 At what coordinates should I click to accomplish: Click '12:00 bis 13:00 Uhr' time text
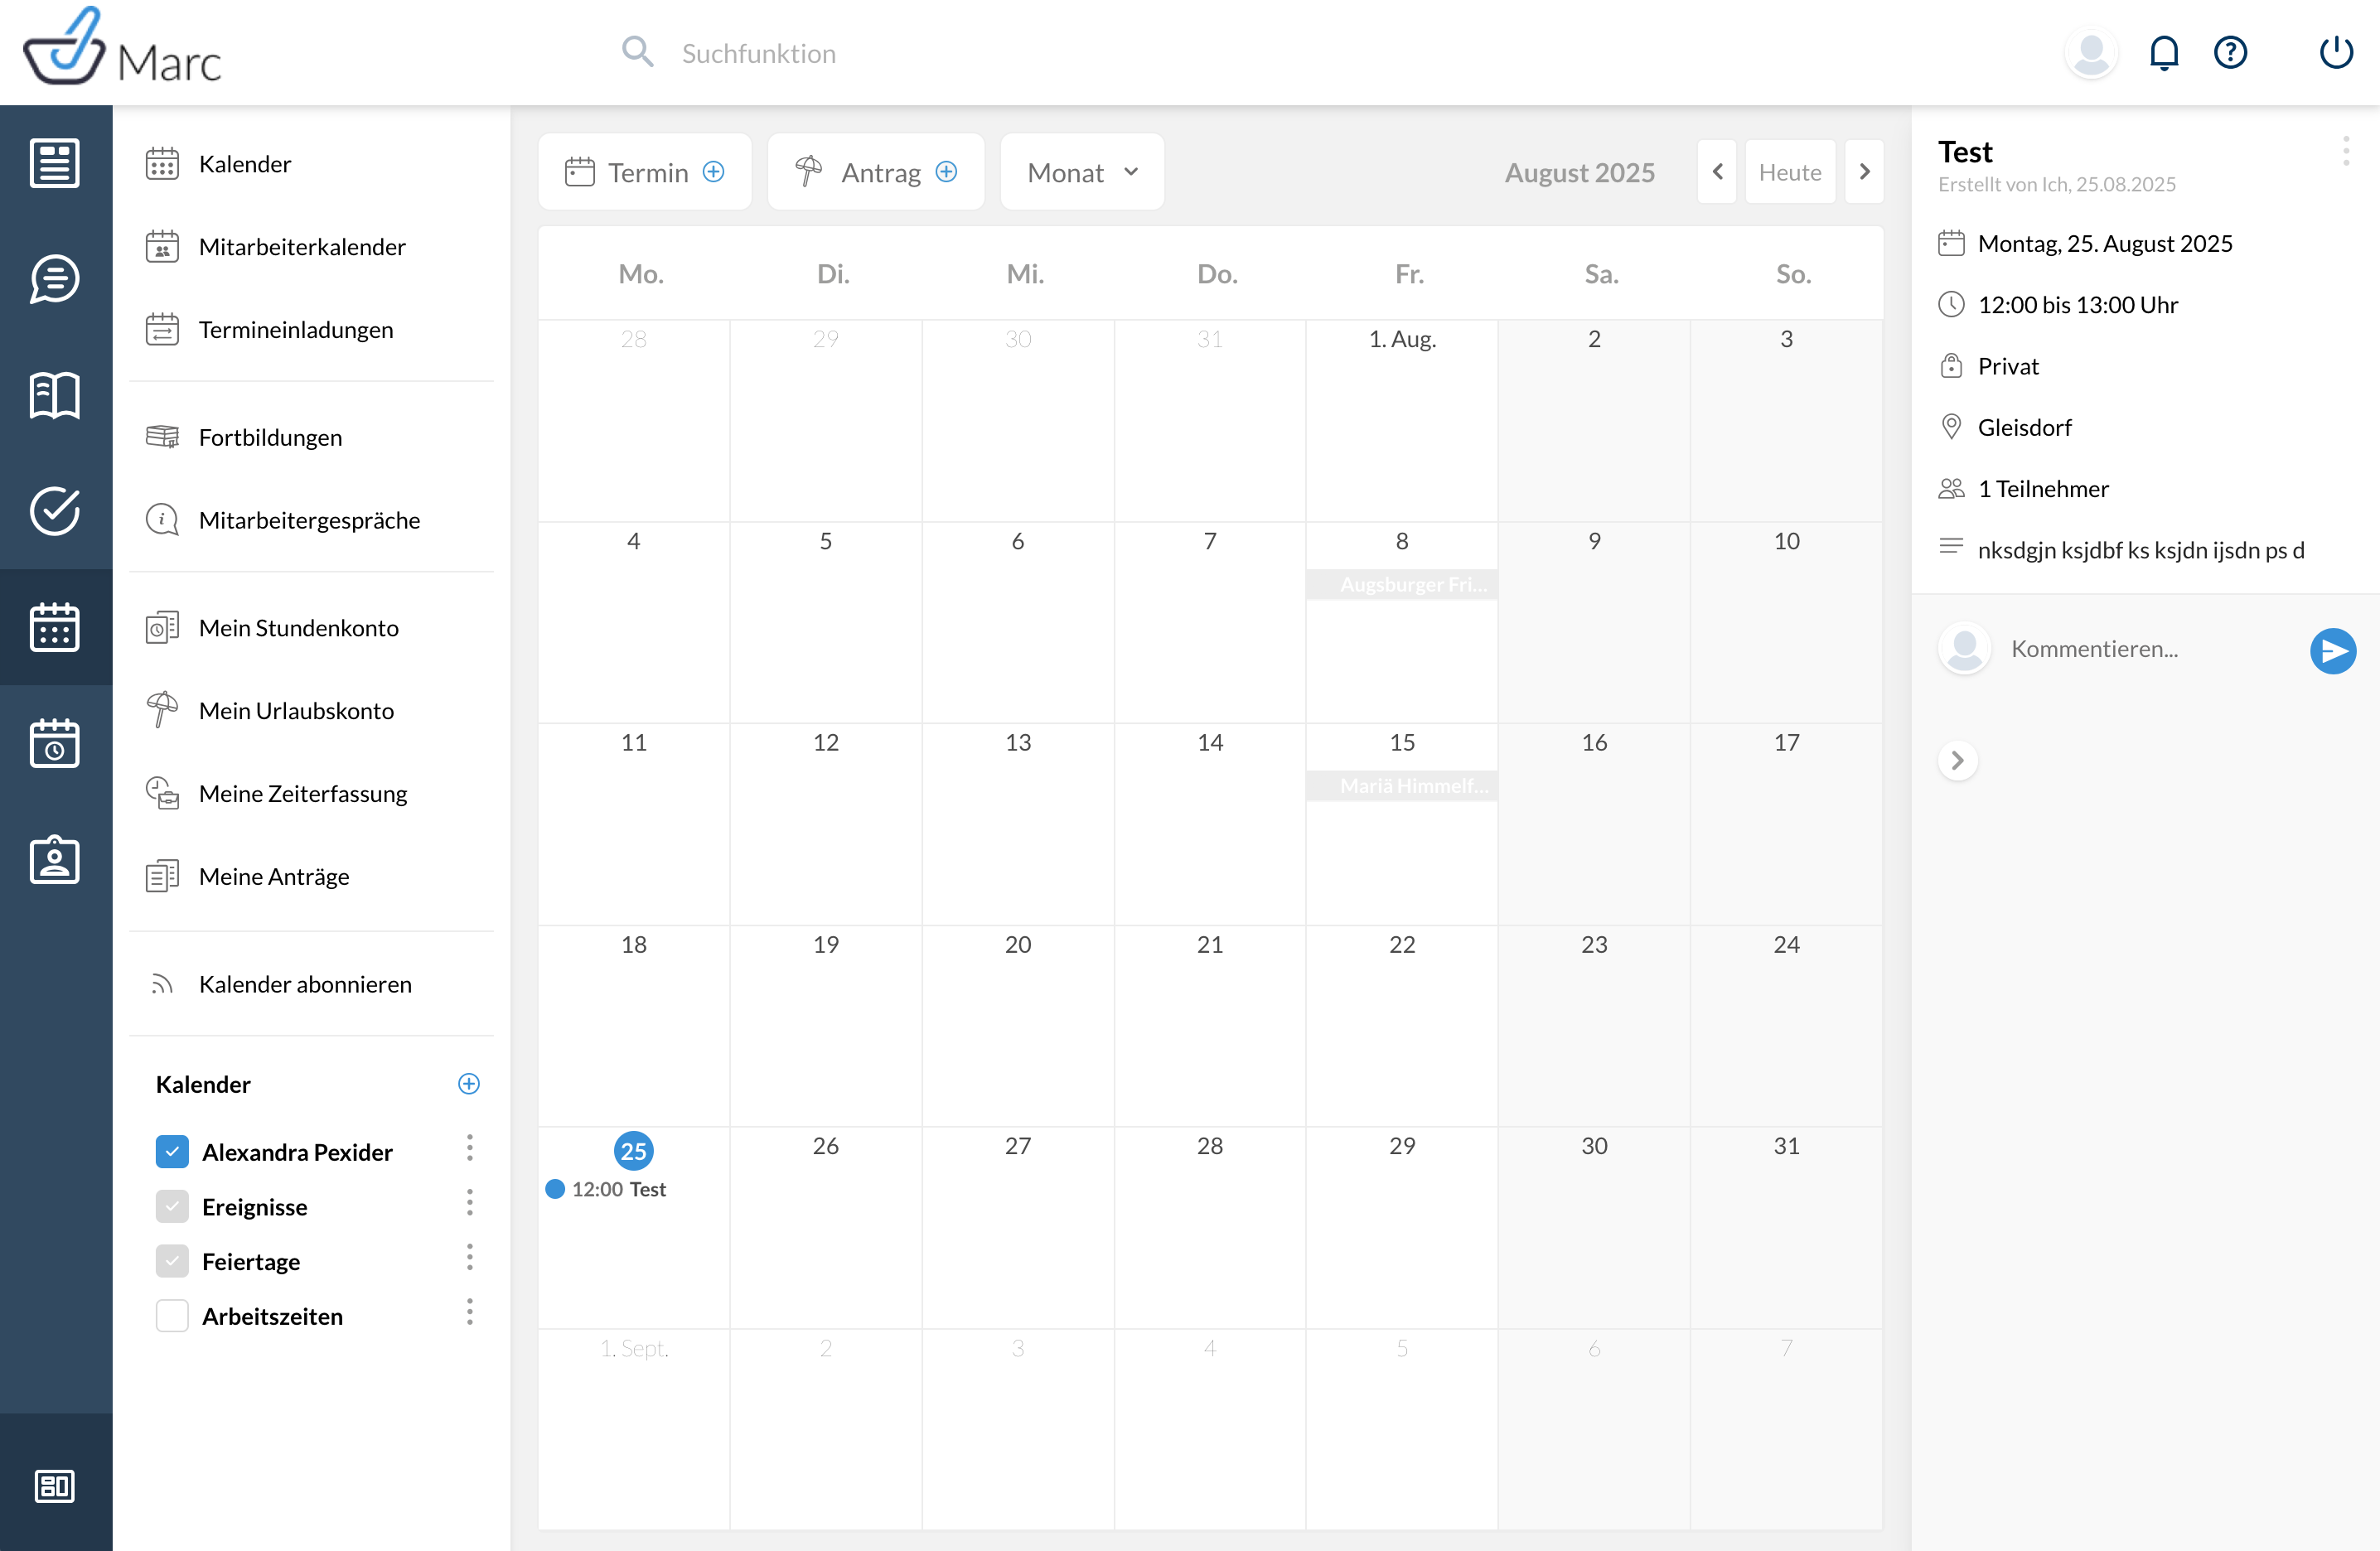point(2078,305)
